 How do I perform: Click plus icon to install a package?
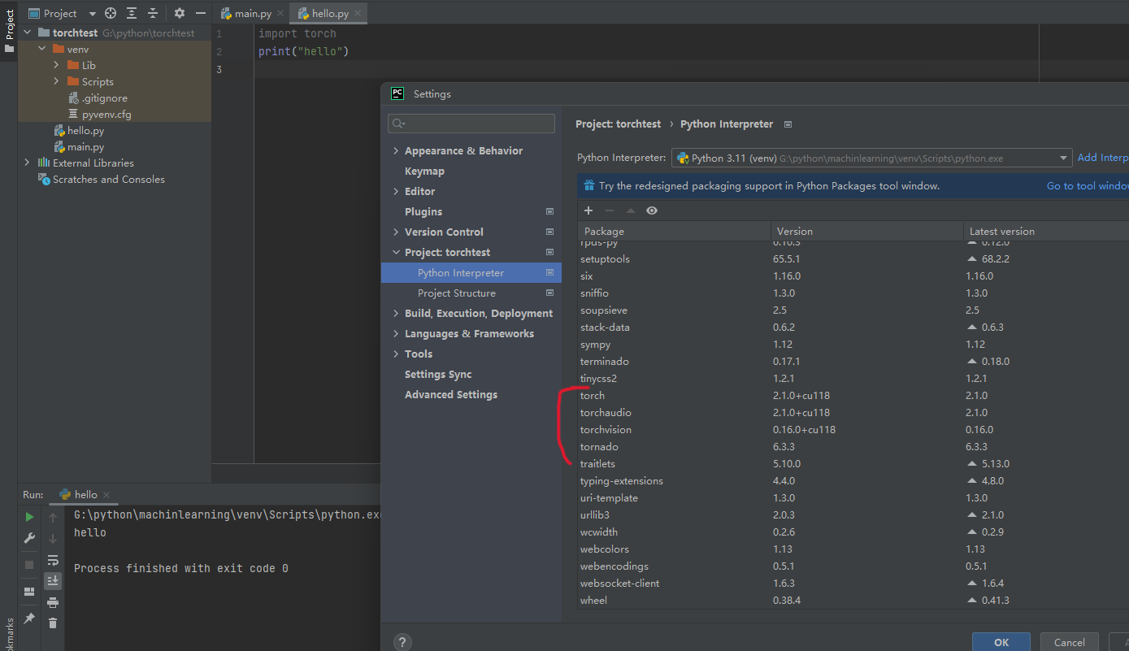[x=588, y=210]
